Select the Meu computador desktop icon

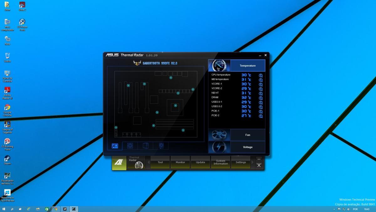click(x=7, y=24)
